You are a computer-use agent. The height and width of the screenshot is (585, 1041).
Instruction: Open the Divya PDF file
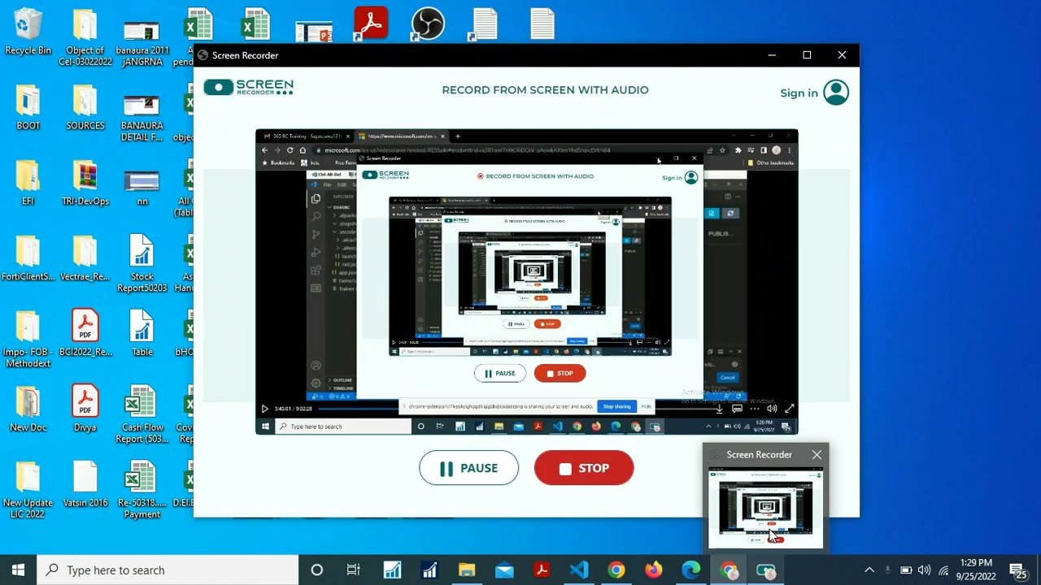click(x=85, y=409)
